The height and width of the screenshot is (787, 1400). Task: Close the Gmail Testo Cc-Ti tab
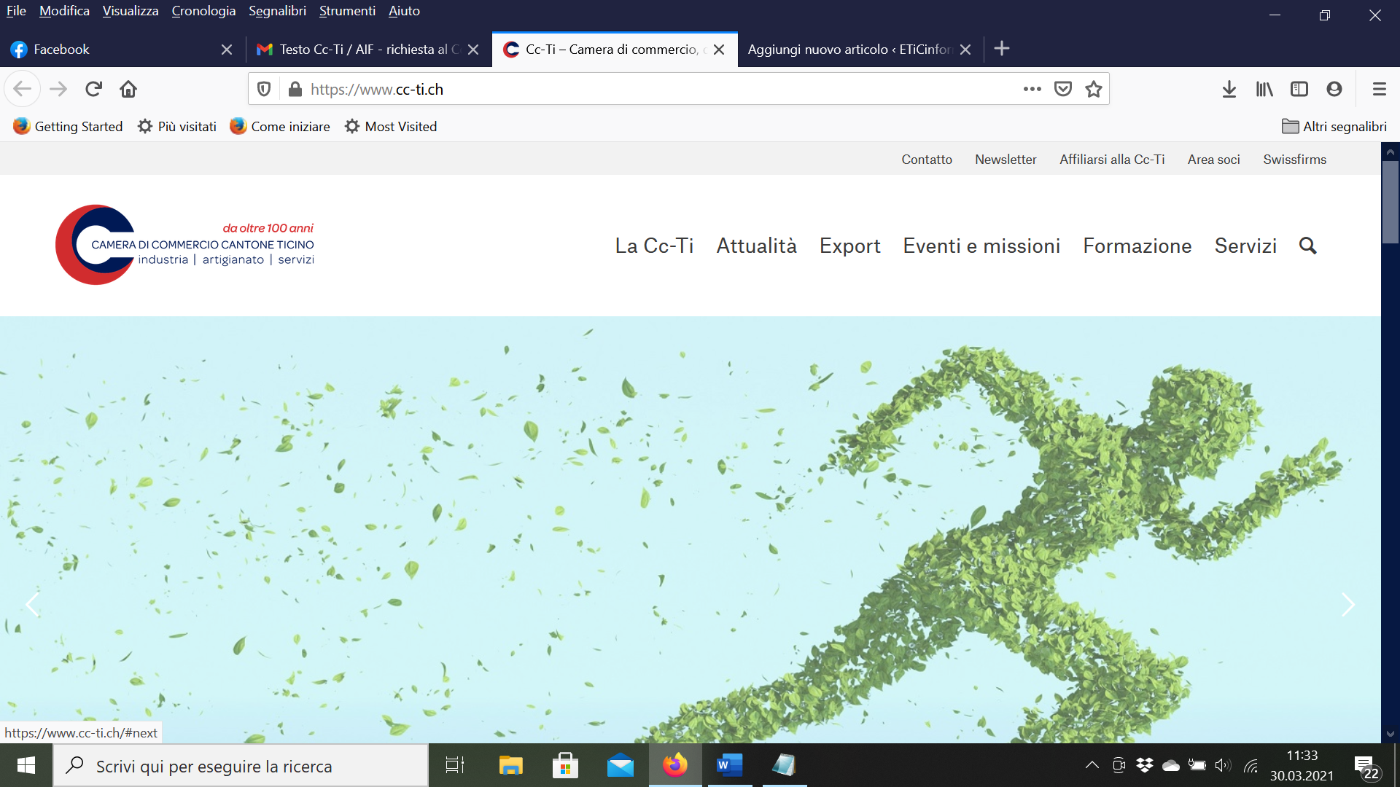(x=473, y=50)
